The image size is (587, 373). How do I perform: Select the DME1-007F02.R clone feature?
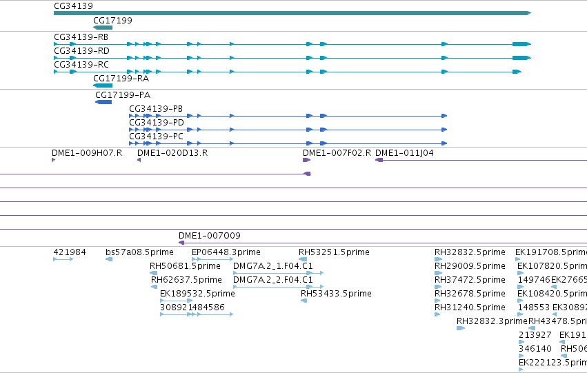306,160
